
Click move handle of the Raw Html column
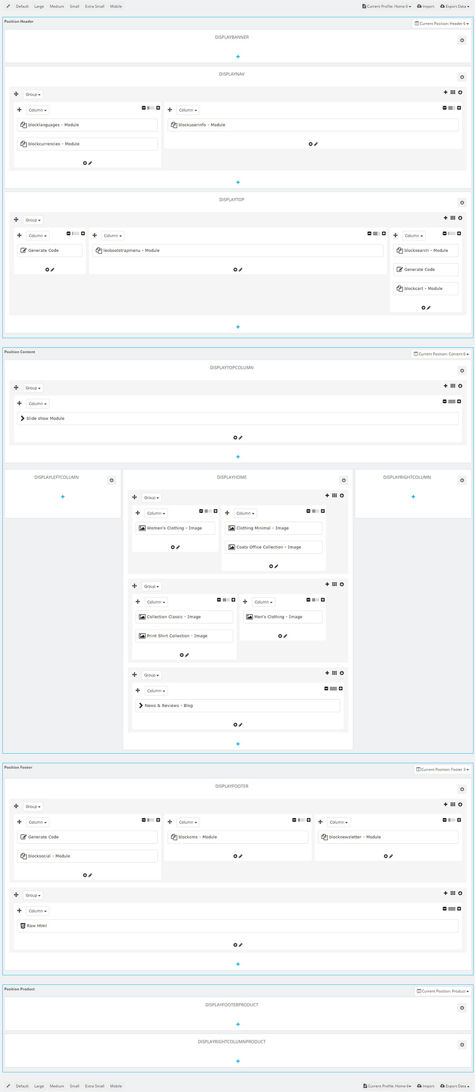point(19,910)
